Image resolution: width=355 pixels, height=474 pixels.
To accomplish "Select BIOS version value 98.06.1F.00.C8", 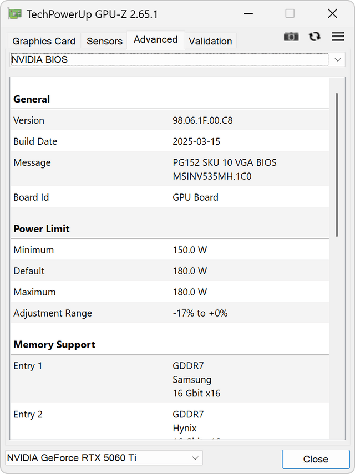I will click(x=202, y=120).
